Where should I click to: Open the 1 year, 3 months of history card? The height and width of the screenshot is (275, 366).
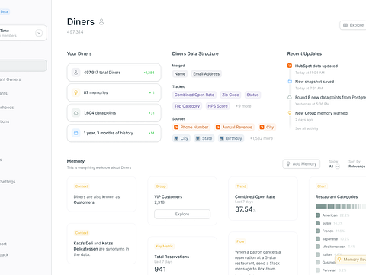pos(114,133)
